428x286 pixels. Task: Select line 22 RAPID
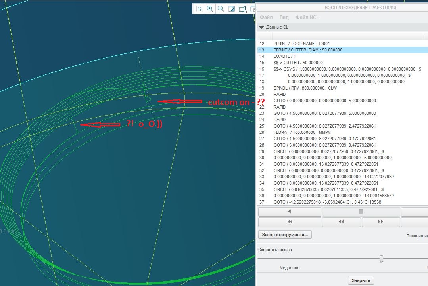(x=343, y=107)
